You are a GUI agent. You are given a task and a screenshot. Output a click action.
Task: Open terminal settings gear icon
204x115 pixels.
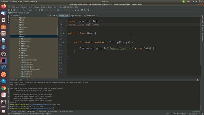tap(197, 80)
